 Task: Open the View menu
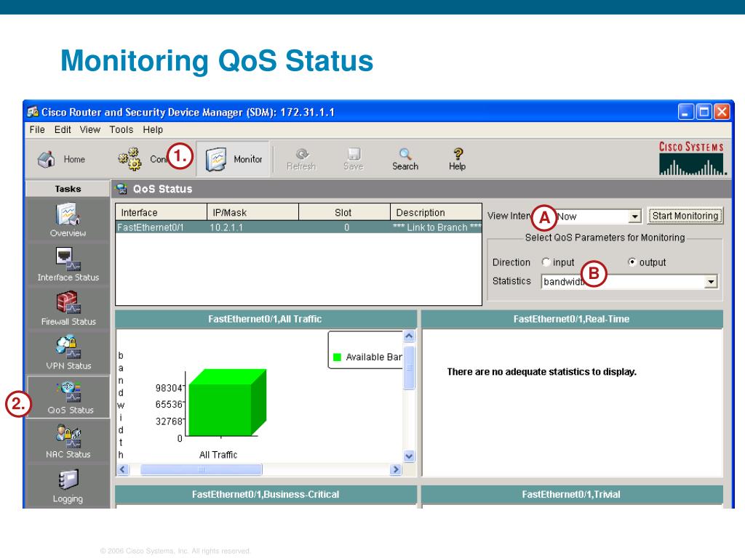coord(89,129)
